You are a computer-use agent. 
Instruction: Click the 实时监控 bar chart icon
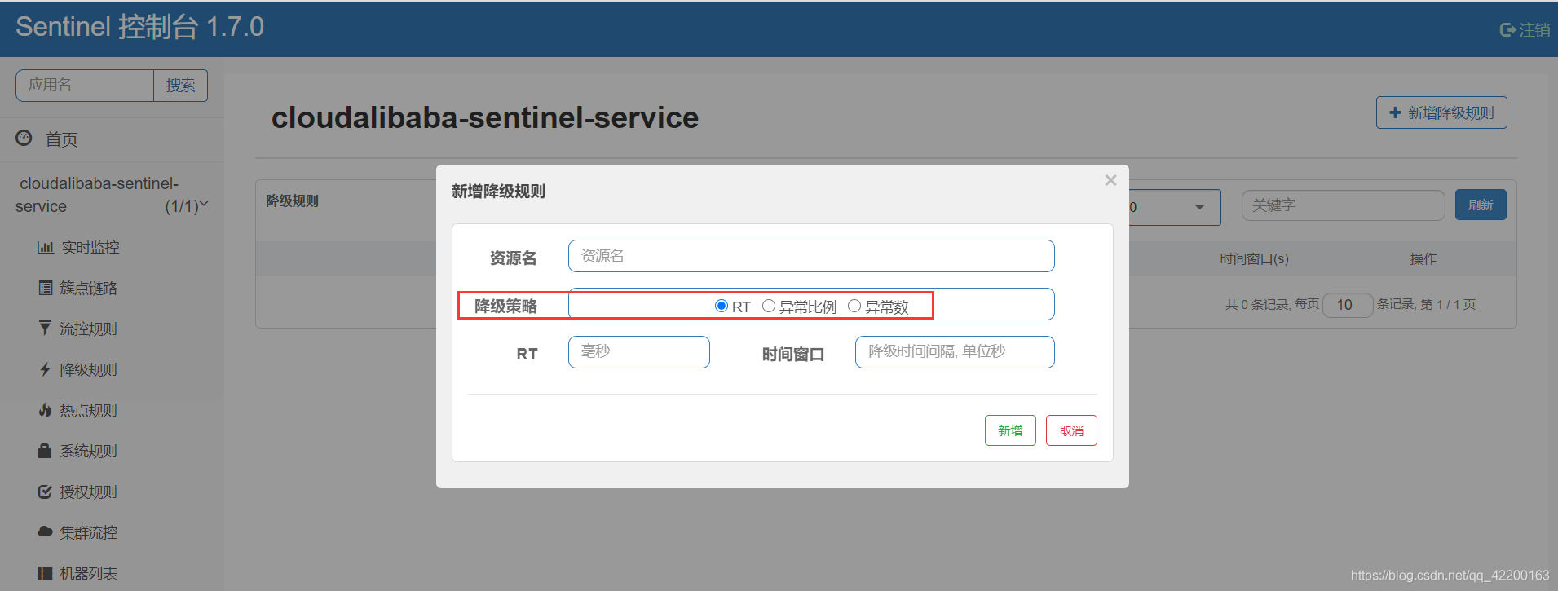tap(46, 247)
